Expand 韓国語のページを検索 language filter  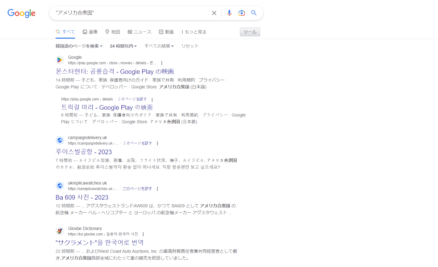tap(79, 46)
